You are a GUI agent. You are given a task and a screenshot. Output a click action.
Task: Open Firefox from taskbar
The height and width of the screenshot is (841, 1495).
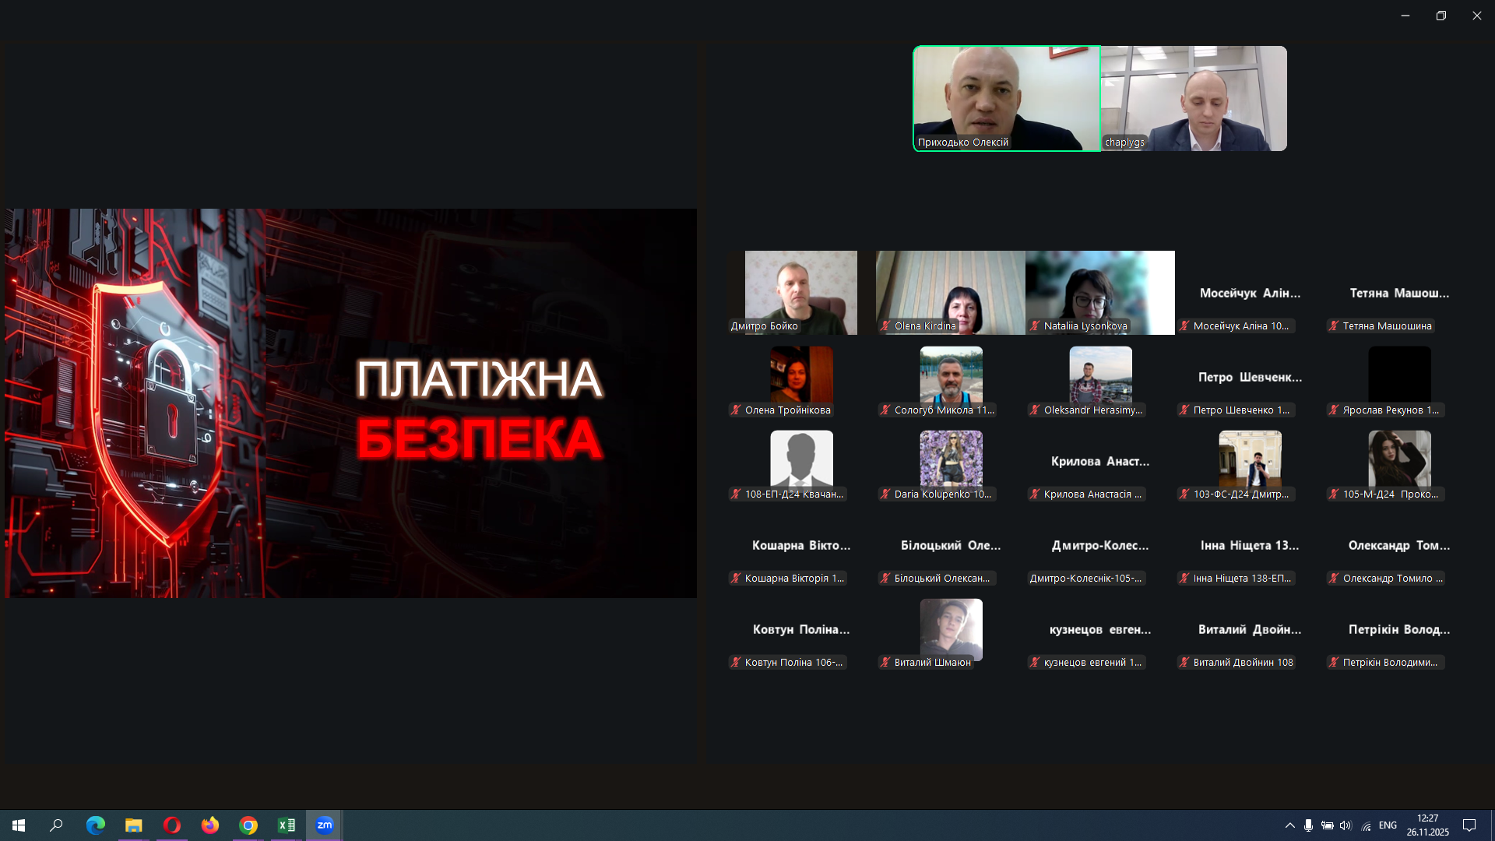[x=210, y=825]
